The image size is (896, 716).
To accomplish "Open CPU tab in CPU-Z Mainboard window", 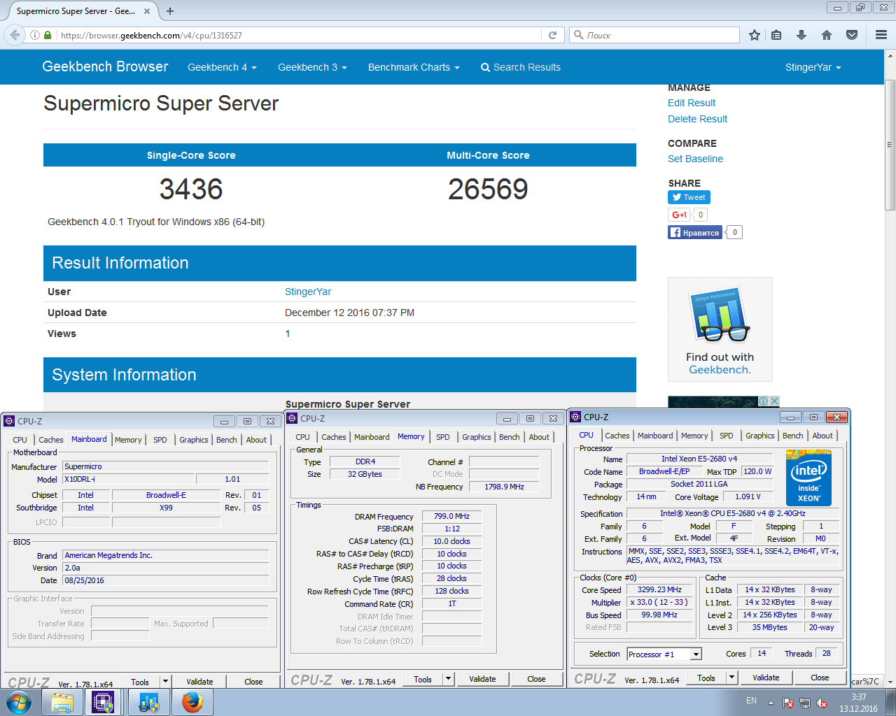I will coord(20,440).
